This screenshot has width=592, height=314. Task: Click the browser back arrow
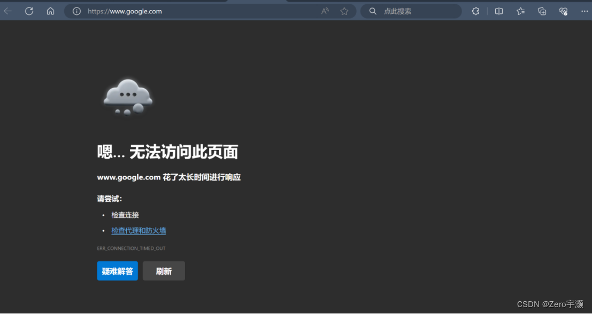point(7,11)
